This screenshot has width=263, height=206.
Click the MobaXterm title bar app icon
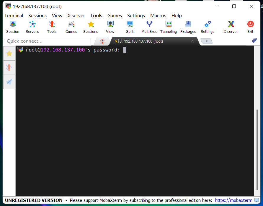pos(8,6)
